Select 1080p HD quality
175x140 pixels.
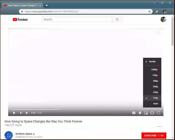coord(152,69)
